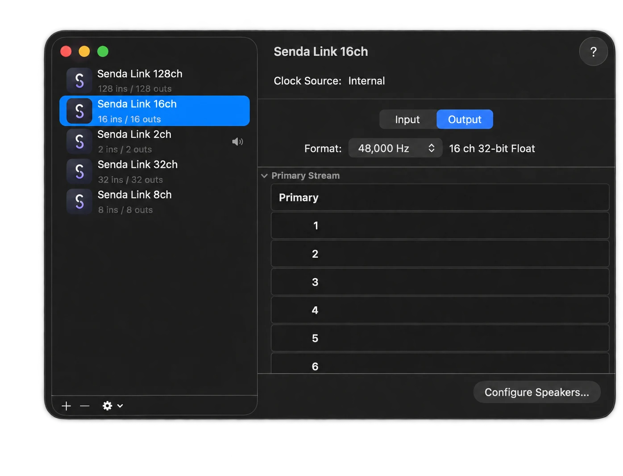The width and height of the screenshot is (623, 476).
Task: Open the gear actions menu
Action: tap(112, 406)
